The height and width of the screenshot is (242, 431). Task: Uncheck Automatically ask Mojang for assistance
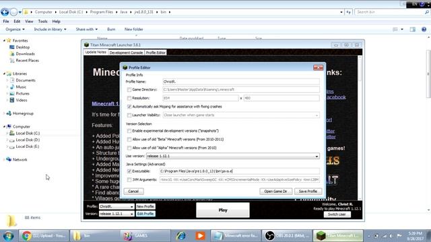pyautogui.click(x=129, y=106)
